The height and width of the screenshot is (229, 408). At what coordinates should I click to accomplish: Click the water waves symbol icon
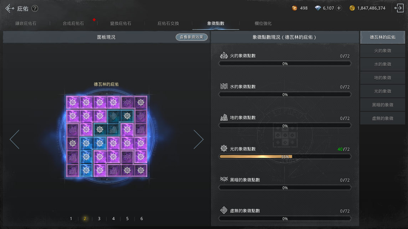coord(224,86)
